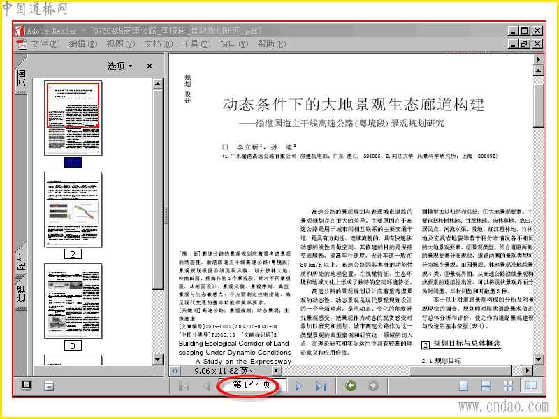Go to previous page arrow icon

207,386
